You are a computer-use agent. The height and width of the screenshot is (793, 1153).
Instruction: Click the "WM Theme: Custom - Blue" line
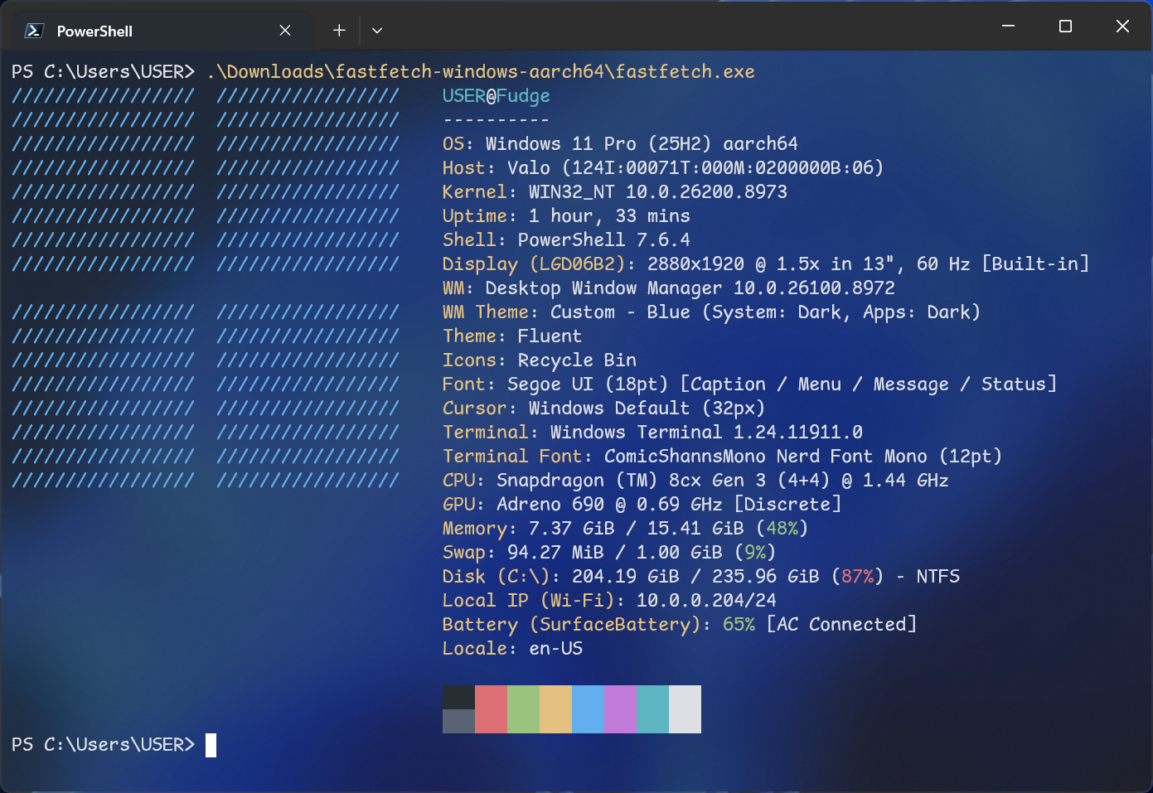(x=712, y=312)
